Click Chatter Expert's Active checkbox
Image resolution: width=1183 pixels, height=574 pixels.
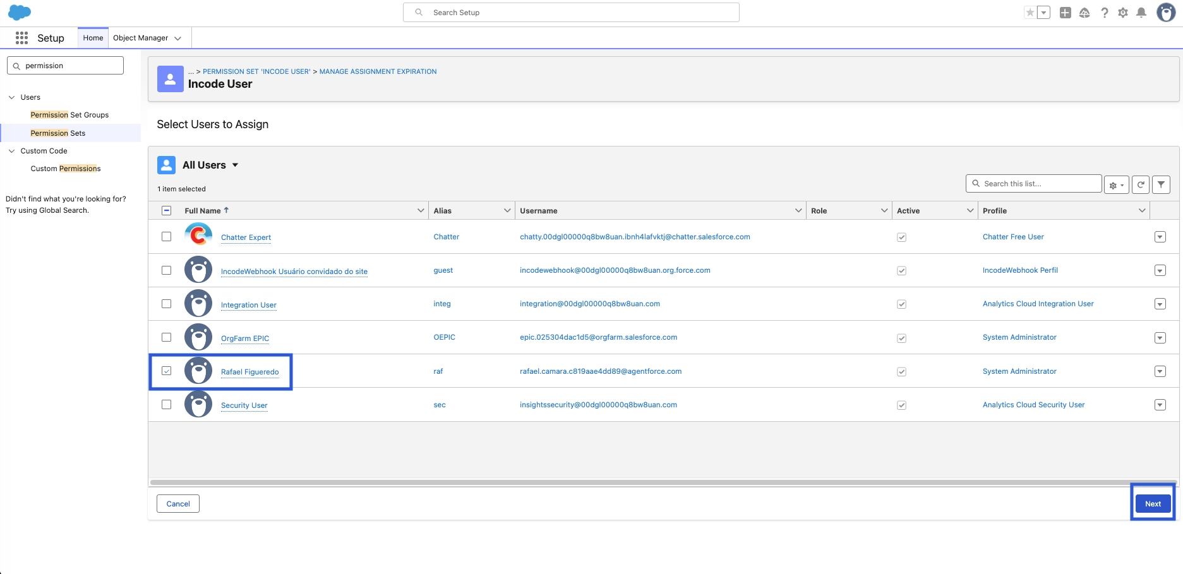[x=901, y=237]
